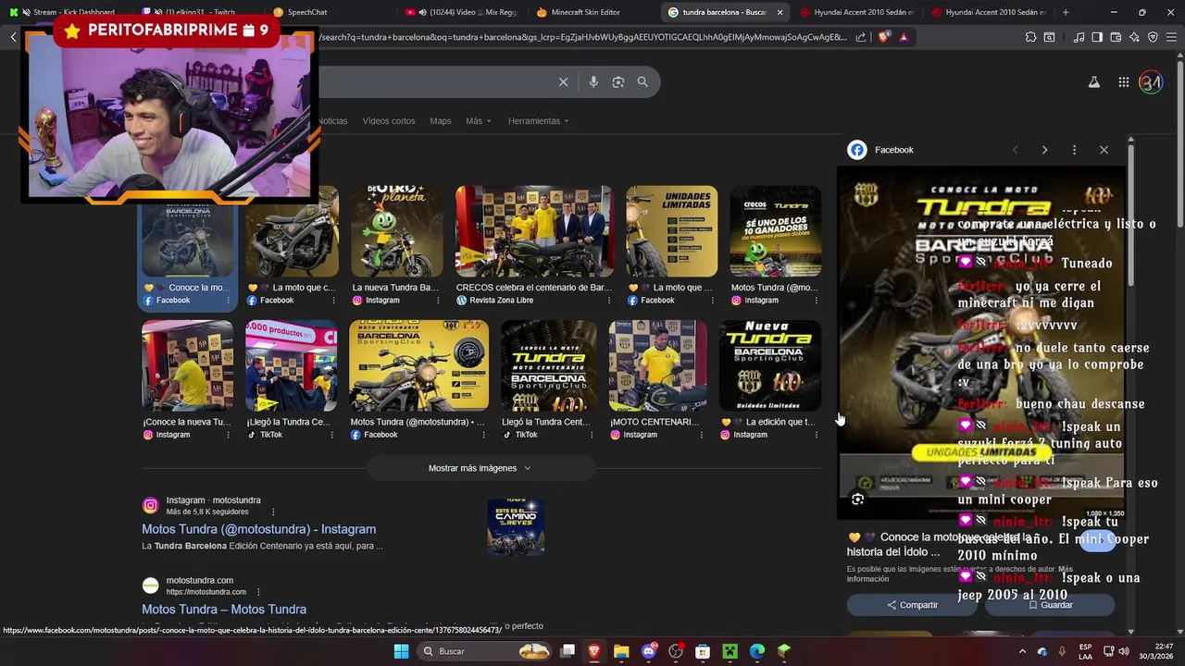
Task: Open menu for La nueva Tundra Ba... image
Action: click(x=436, y=301)
